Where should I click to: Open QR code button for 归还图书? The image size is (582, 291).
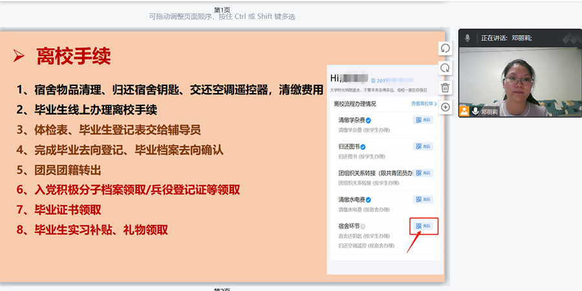pyautogui.click(x=424, y=146)
